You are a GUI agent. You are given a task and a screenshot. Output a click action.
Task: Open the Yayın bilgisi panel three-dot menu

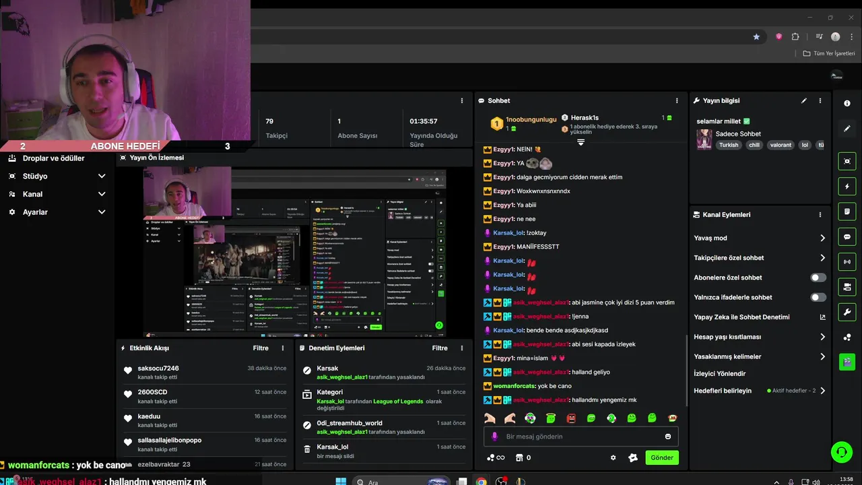pyautogui.click(x=820, y=100)
